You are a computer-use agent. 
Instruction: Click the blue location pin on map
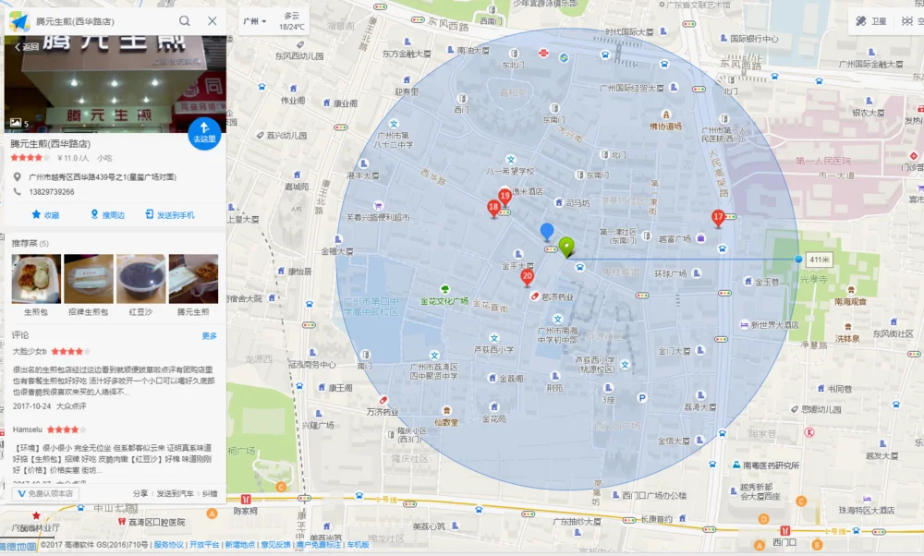(x=547, y=232)
